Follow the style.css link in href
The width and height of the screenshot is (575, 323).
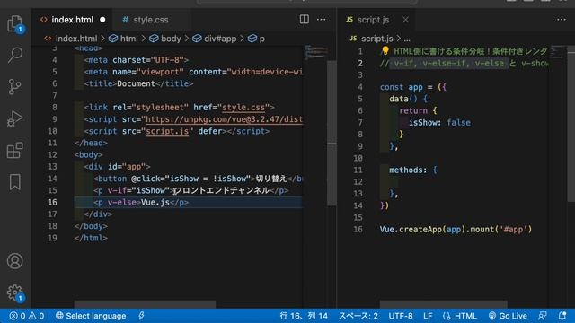coord(243,108)
